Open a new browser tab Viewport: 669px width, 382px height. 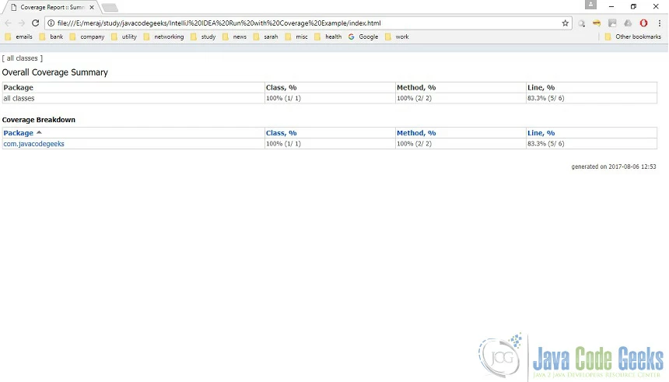(110, 8)
